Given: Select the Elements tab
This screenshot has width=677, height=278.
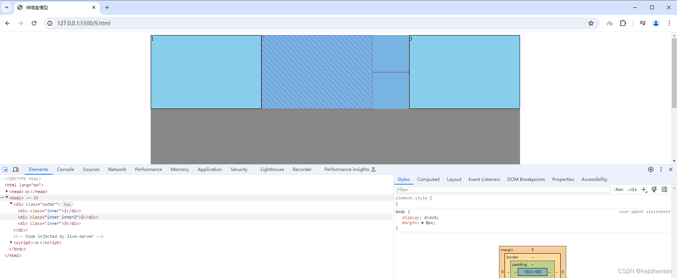Looking at the screenshot, I should tap(38, 169).
